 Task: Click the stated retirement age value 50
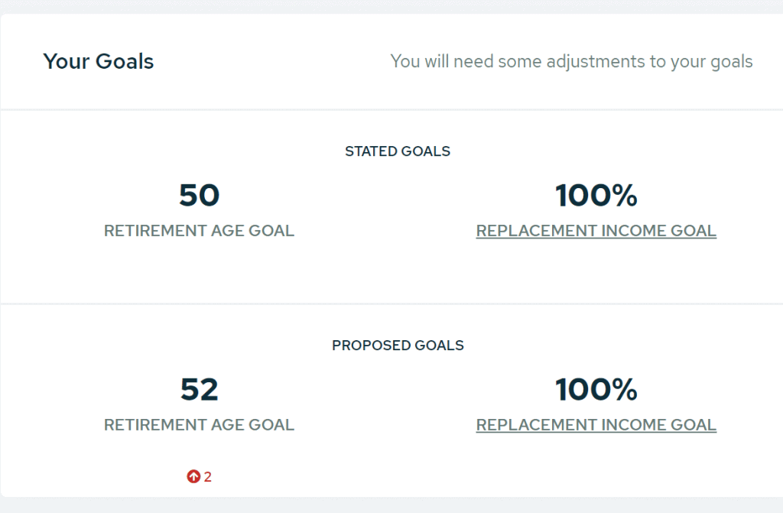(x=200, y=195)
